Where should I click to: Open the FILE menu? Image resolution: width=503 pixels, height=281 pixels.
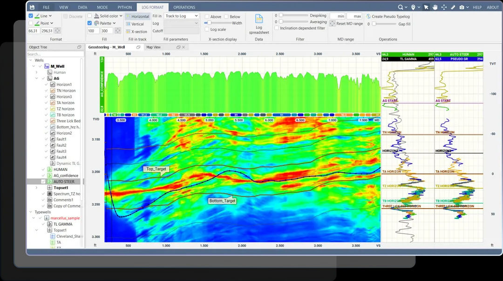tap(46, 7)
